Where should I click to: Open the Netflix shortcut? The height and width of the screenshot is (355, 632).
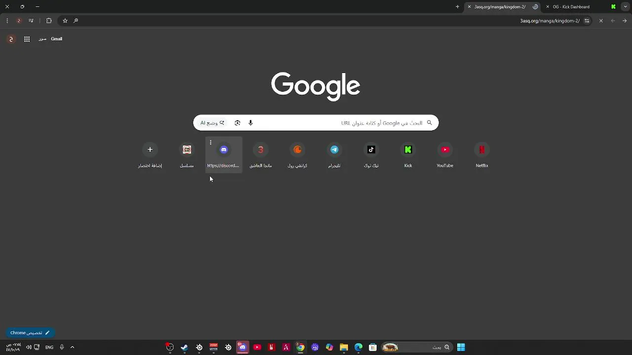coord(482,155)
